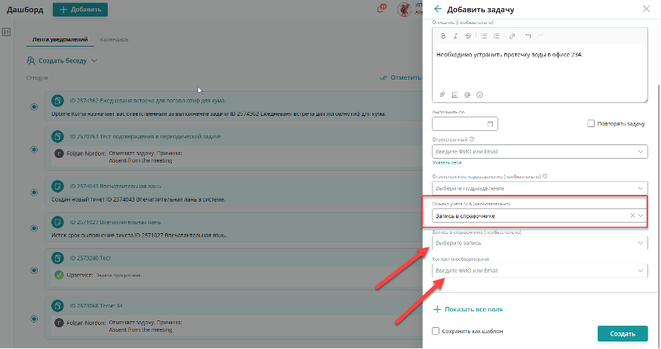Toggle read marker for ID 2573068 notification

[x=34, y=319]
